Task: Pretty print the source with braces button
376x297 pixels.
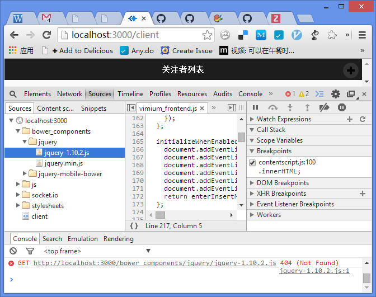Action: [134, 226]
